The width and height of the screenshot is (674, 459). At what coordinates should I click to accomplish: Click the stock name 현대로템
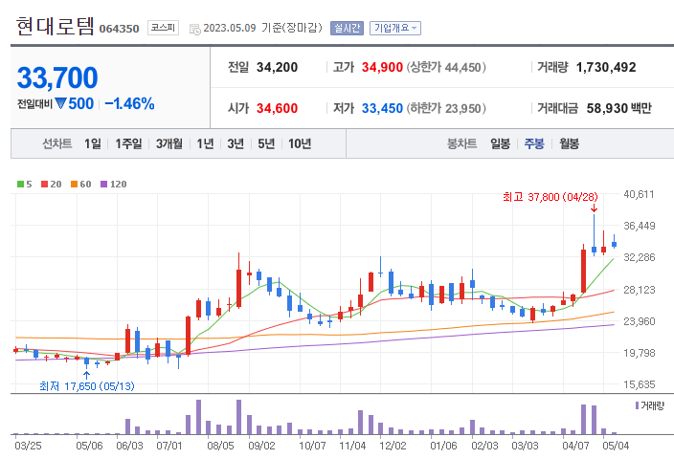(55, 26)
